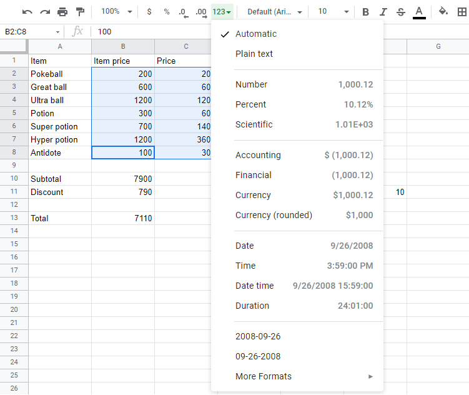469x395 pixels.
Task: Choose Scientific from the format menu
Action: pyautogui.click(x=254, y=124)
